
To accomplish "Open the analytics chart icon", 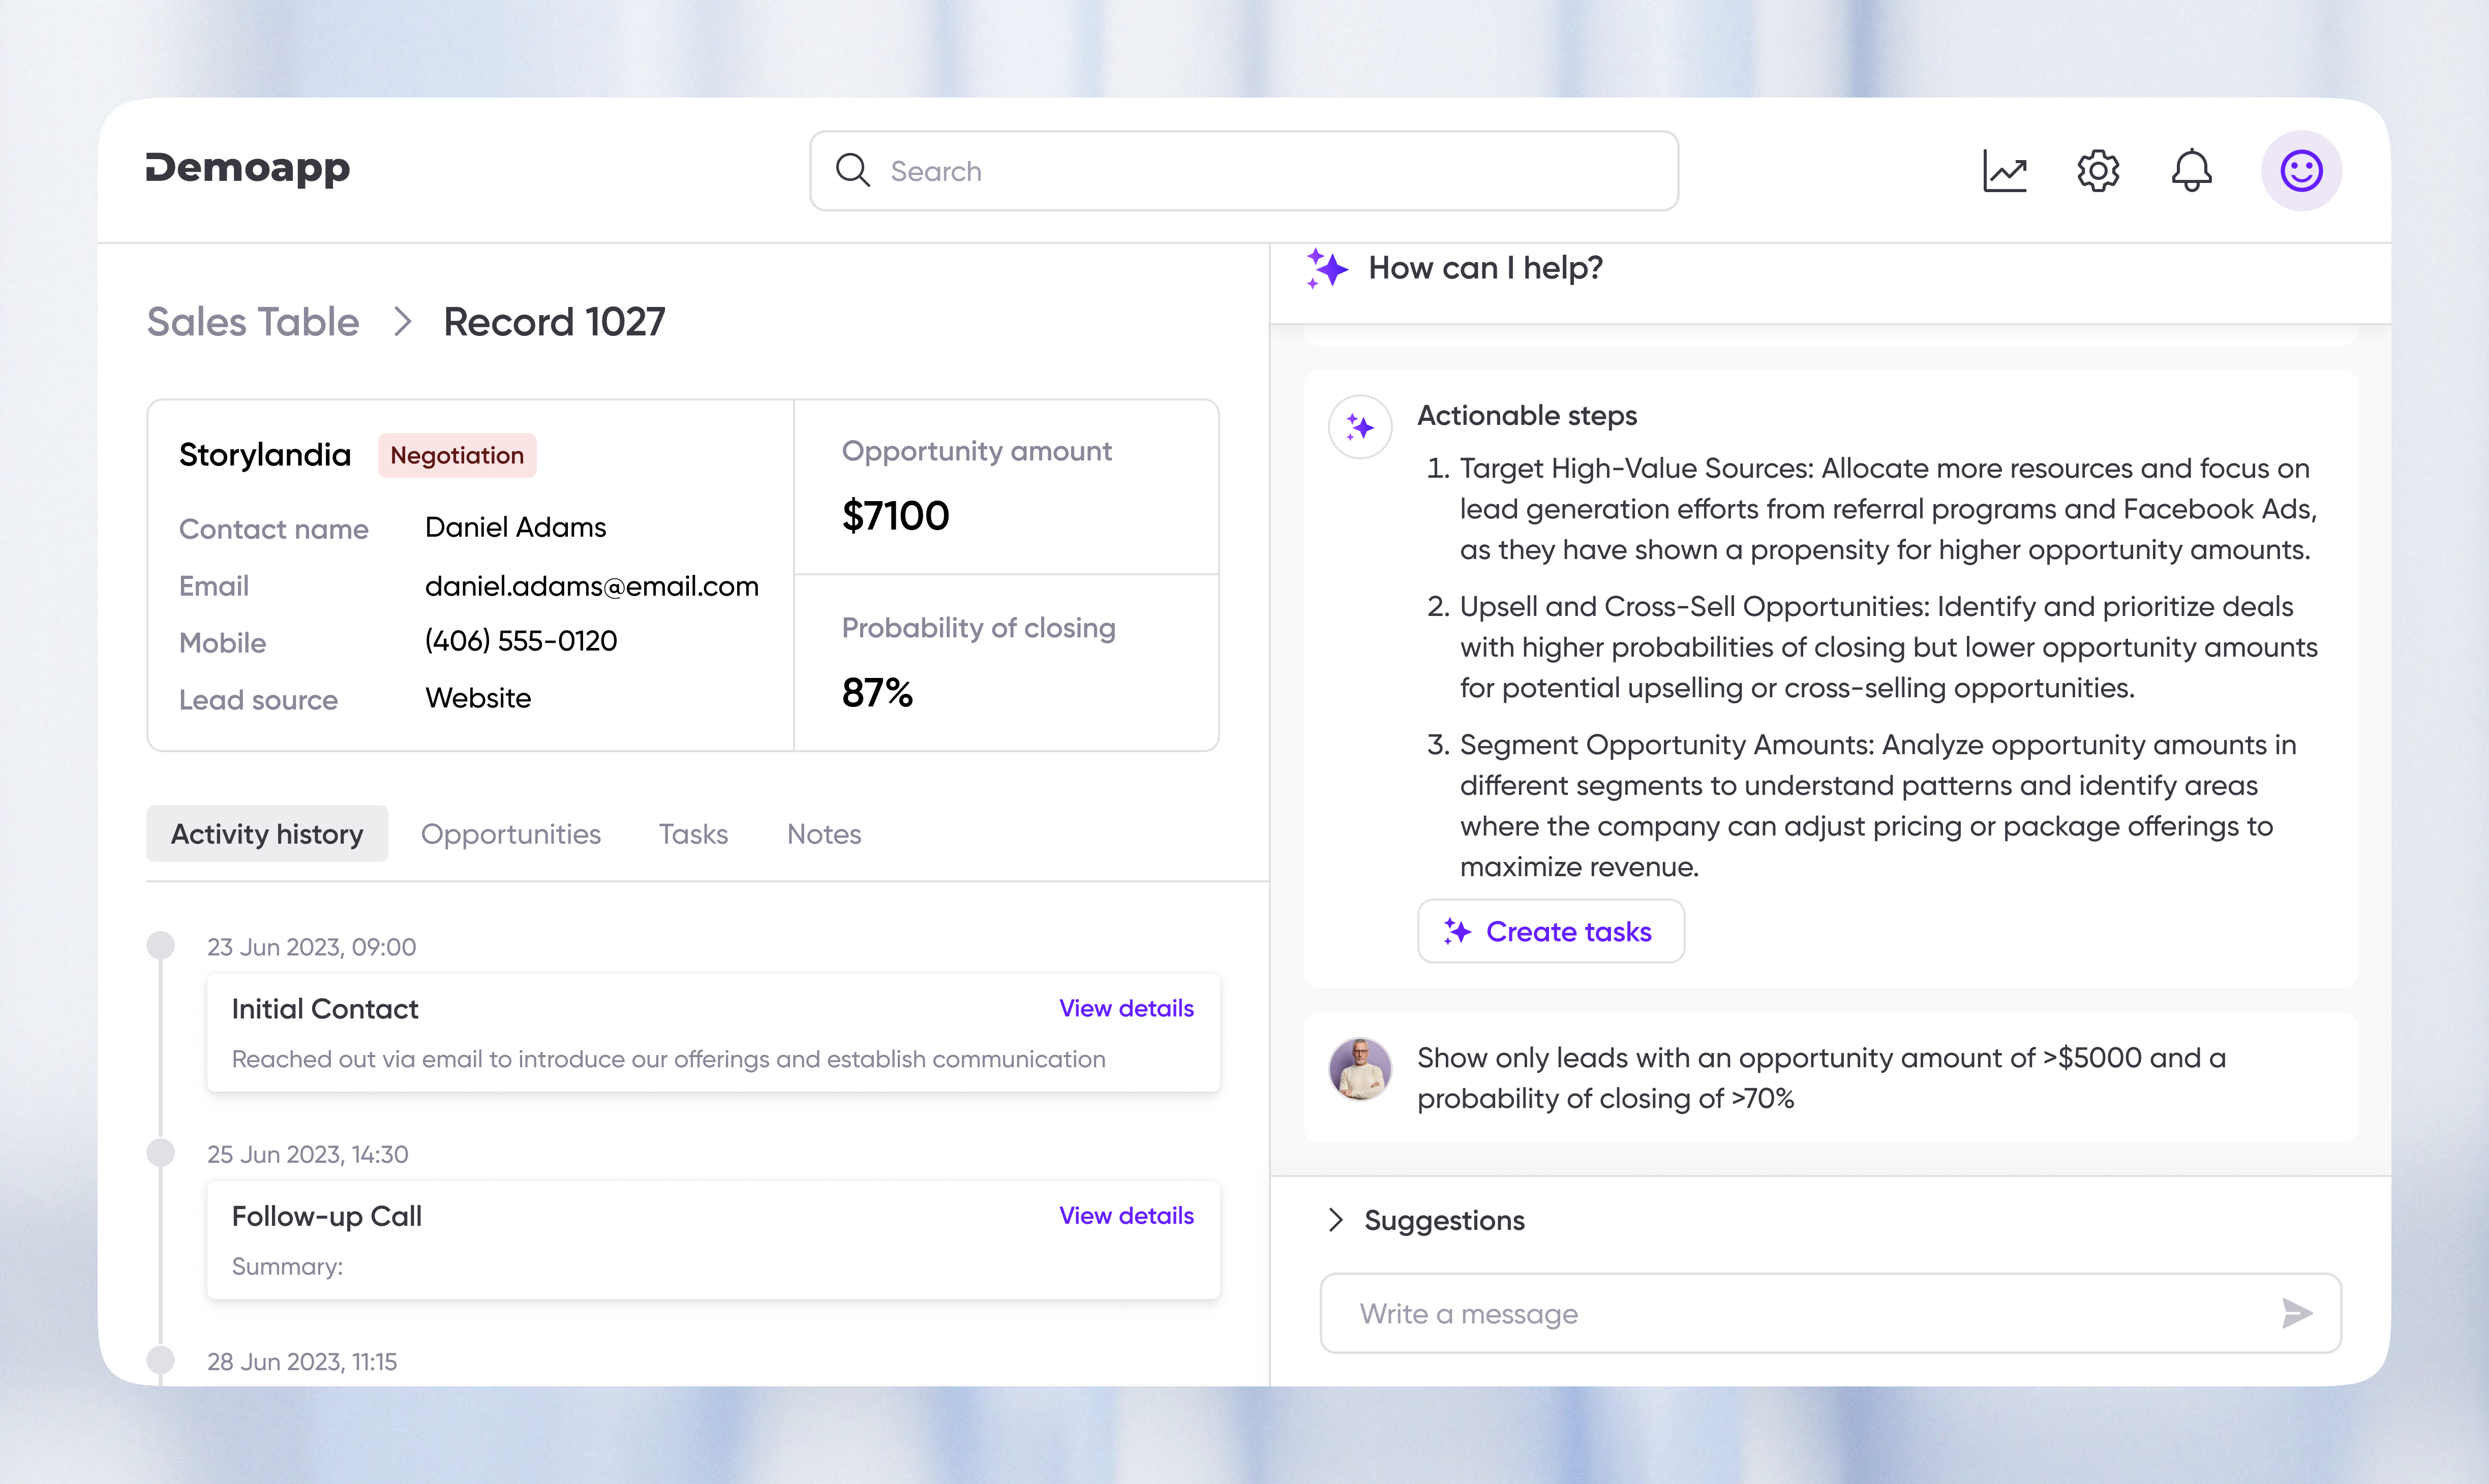I will tap(2005, 171).
